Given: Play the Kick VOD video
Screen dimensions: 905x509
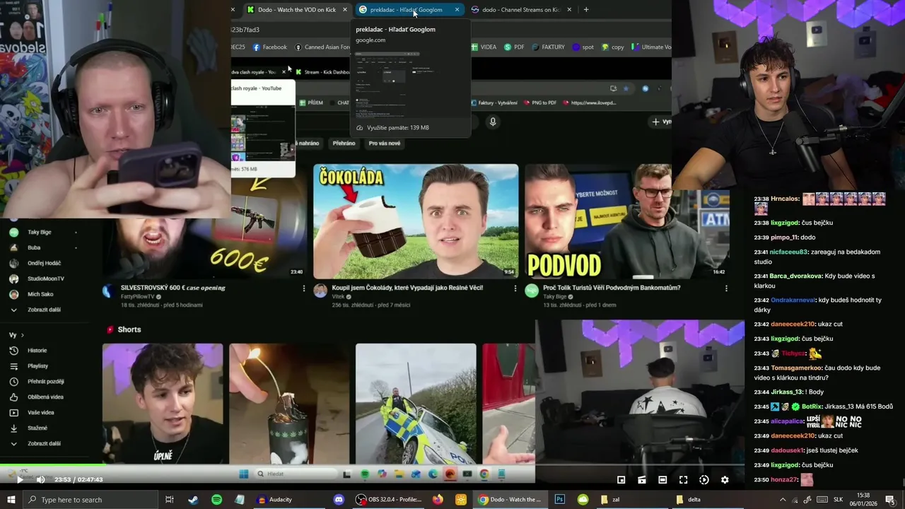Looking at the screenshot, I should click(20, 479).
